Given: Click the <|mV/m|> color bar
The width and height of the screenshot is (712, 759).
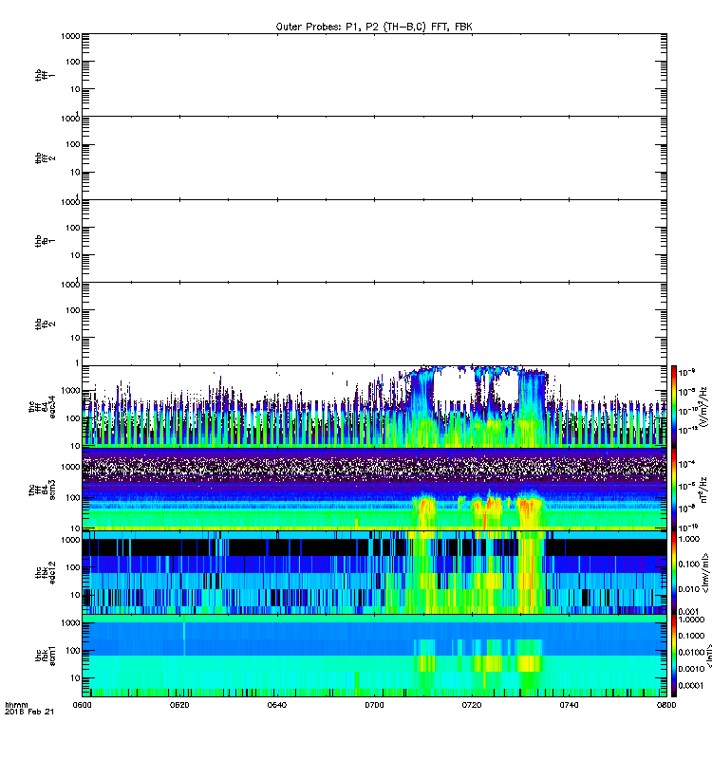Looking at the screenshot, I should [674, 571].
